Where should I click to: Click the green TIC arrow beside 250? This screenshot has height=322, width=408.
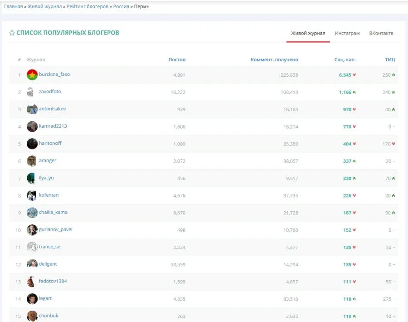tap(393, 75)
